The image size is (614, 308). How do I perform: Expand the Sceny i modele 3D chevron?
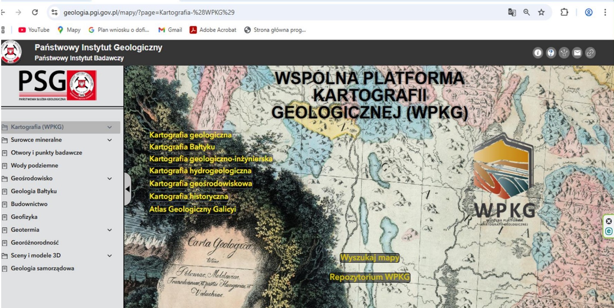(x=110, y=256)
